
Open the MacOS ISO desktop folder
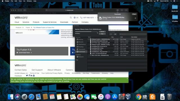[175, 8]
